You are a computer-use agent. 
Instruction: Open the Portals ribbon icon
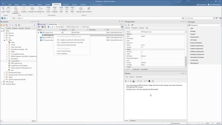coord(8,10)
